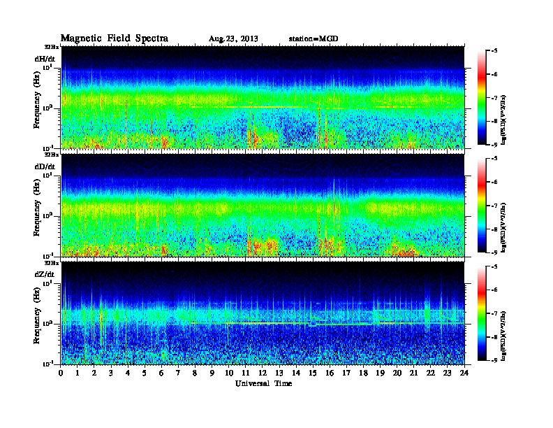
Task: Click the "5" tick on Universal Time axis
Action: pos(145,373)
